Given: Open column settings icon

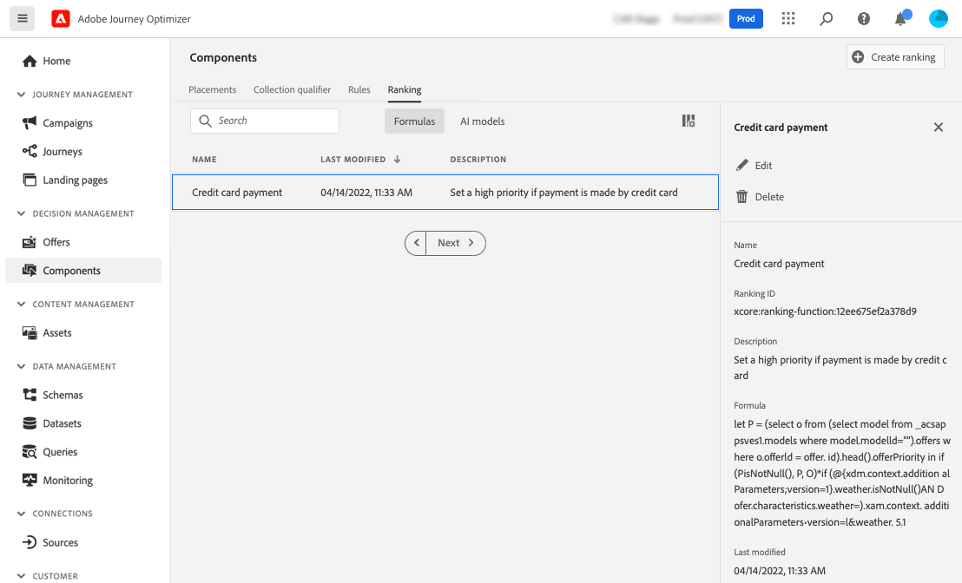Looking at the screenshot, I should point(689,121).
